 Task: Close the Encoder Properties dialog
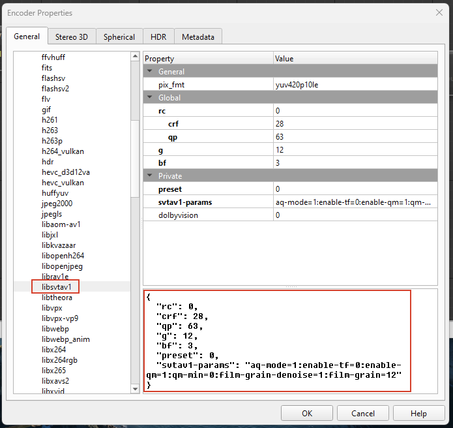pos(437,12)
